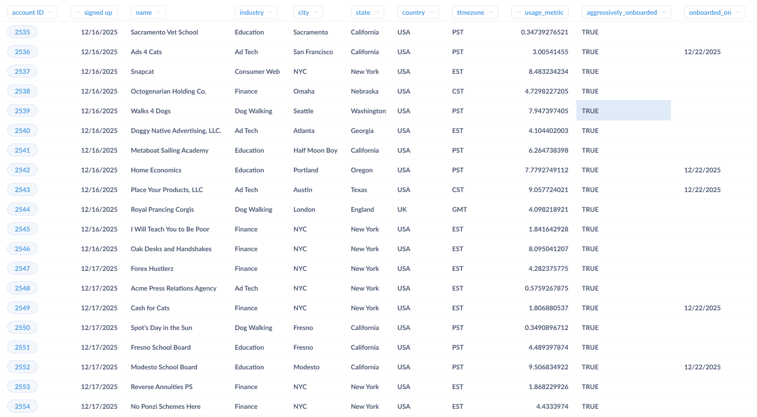Open account ID 2548 link
Screen dimensions: 757x417
(22, 288)
